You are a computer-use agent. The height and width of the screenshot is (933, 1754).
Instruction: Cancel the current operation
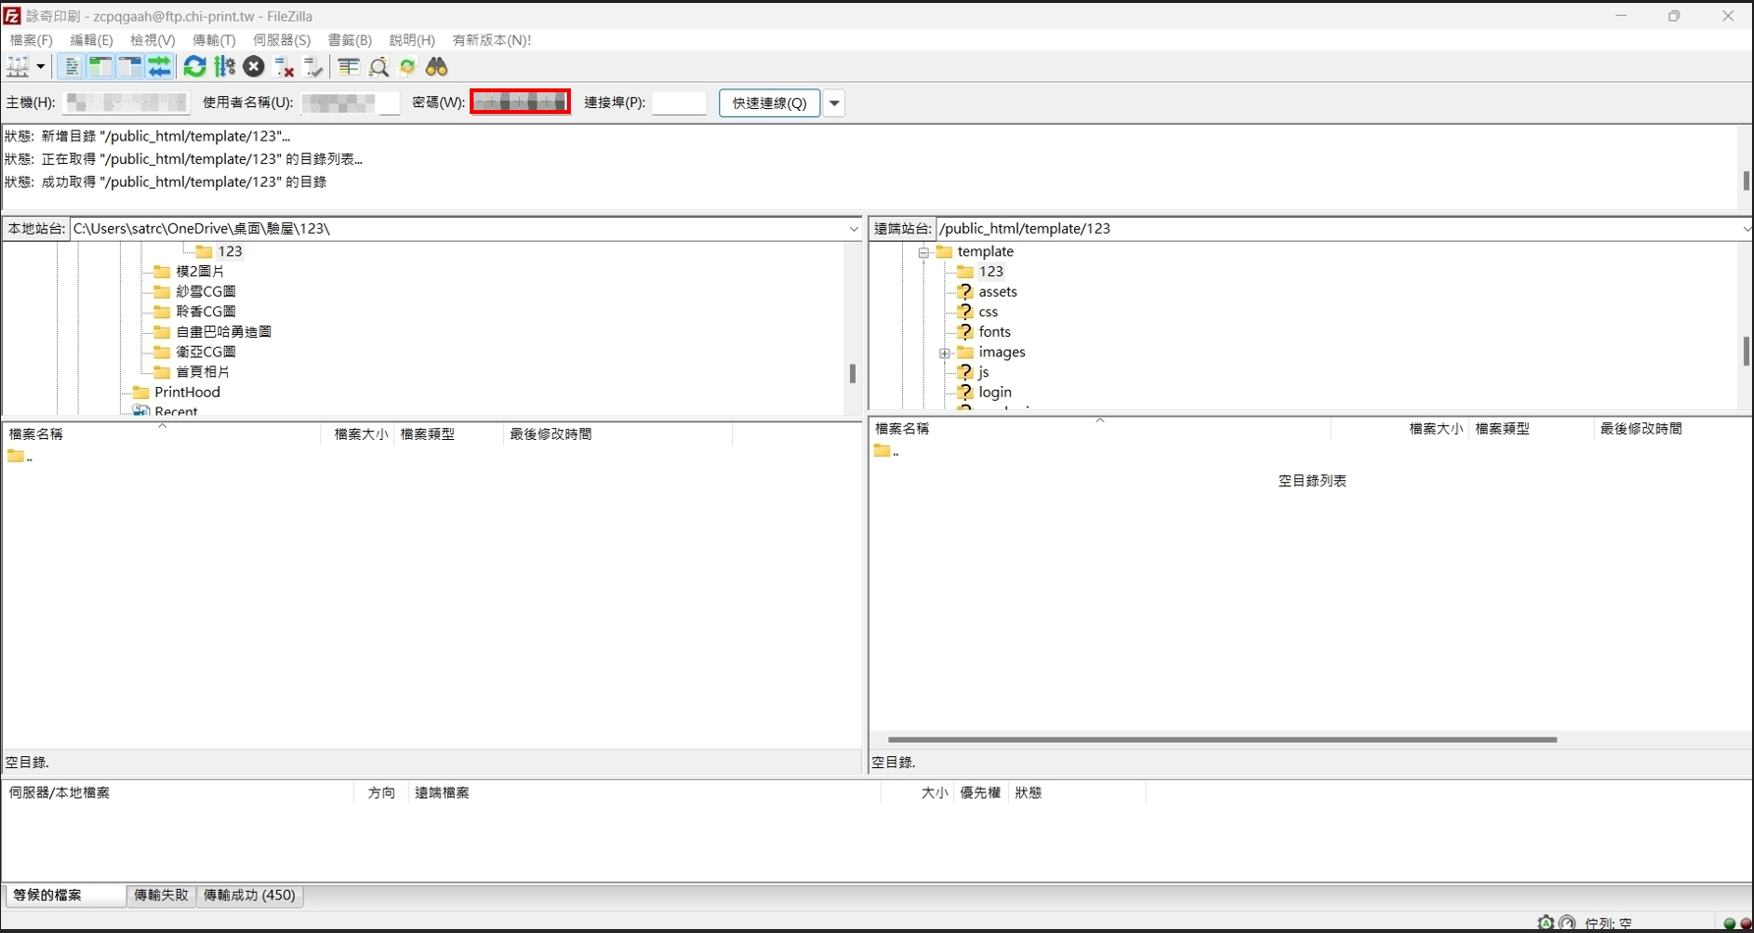(254, 67)
